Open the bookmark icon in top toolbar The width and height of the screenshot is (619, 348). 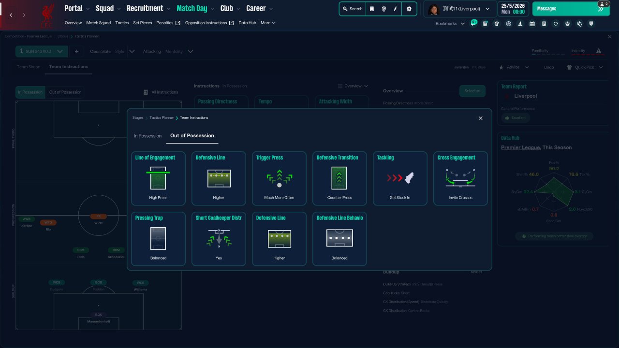click(x=372, y=9)
